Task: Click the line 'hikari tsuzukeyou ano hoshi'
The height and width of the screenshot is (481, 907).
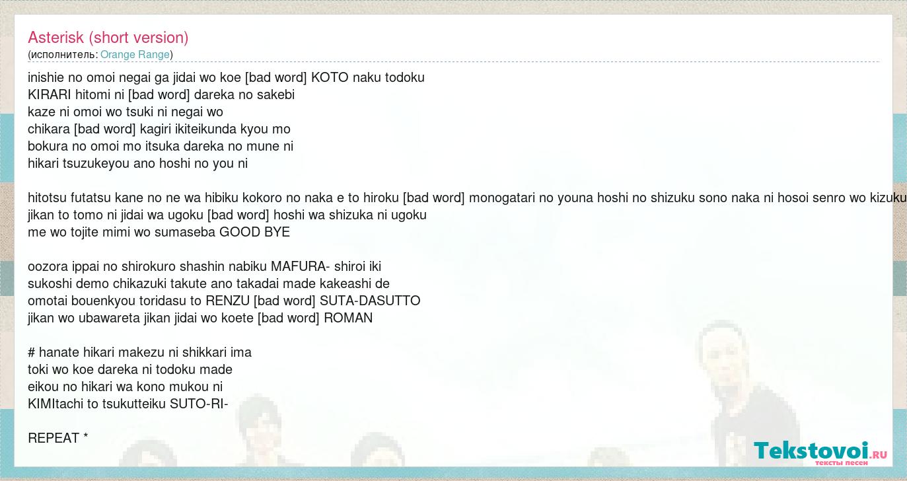Action: tap(137, 164)
